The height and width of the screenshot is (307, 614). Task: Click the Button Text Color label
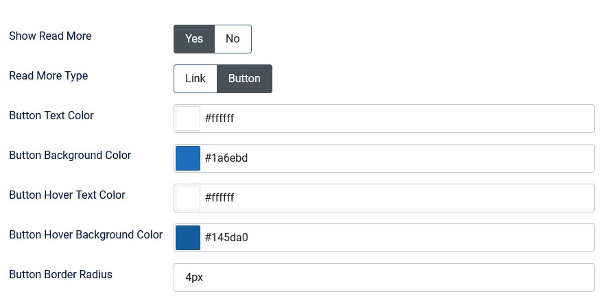pyautogui.click(x=51, y=115)
